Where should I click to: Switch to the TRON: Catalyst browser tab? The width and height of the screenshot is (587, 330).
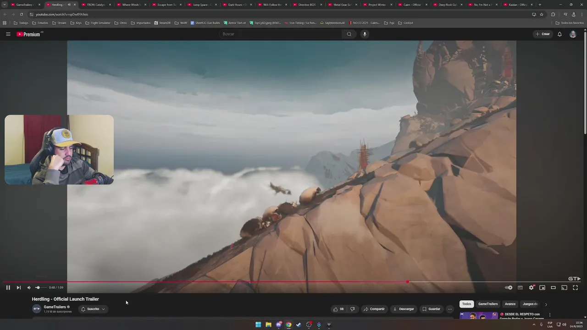click(96, 5)
